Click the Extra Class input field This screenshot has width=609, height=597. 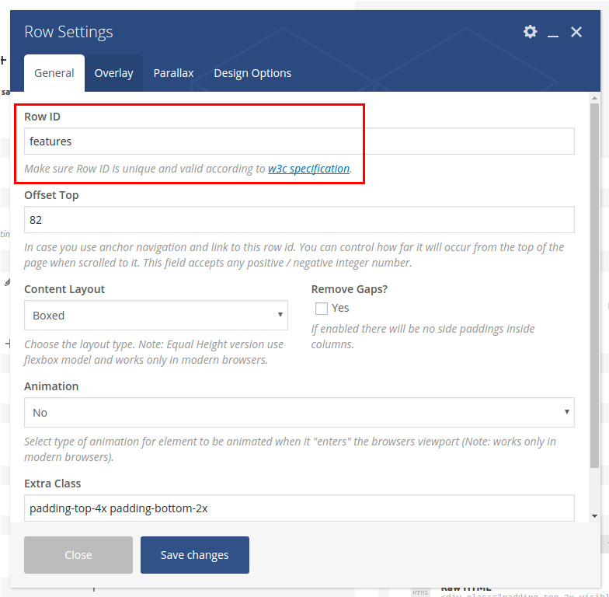pyautogui.click(x=299, y=508)
